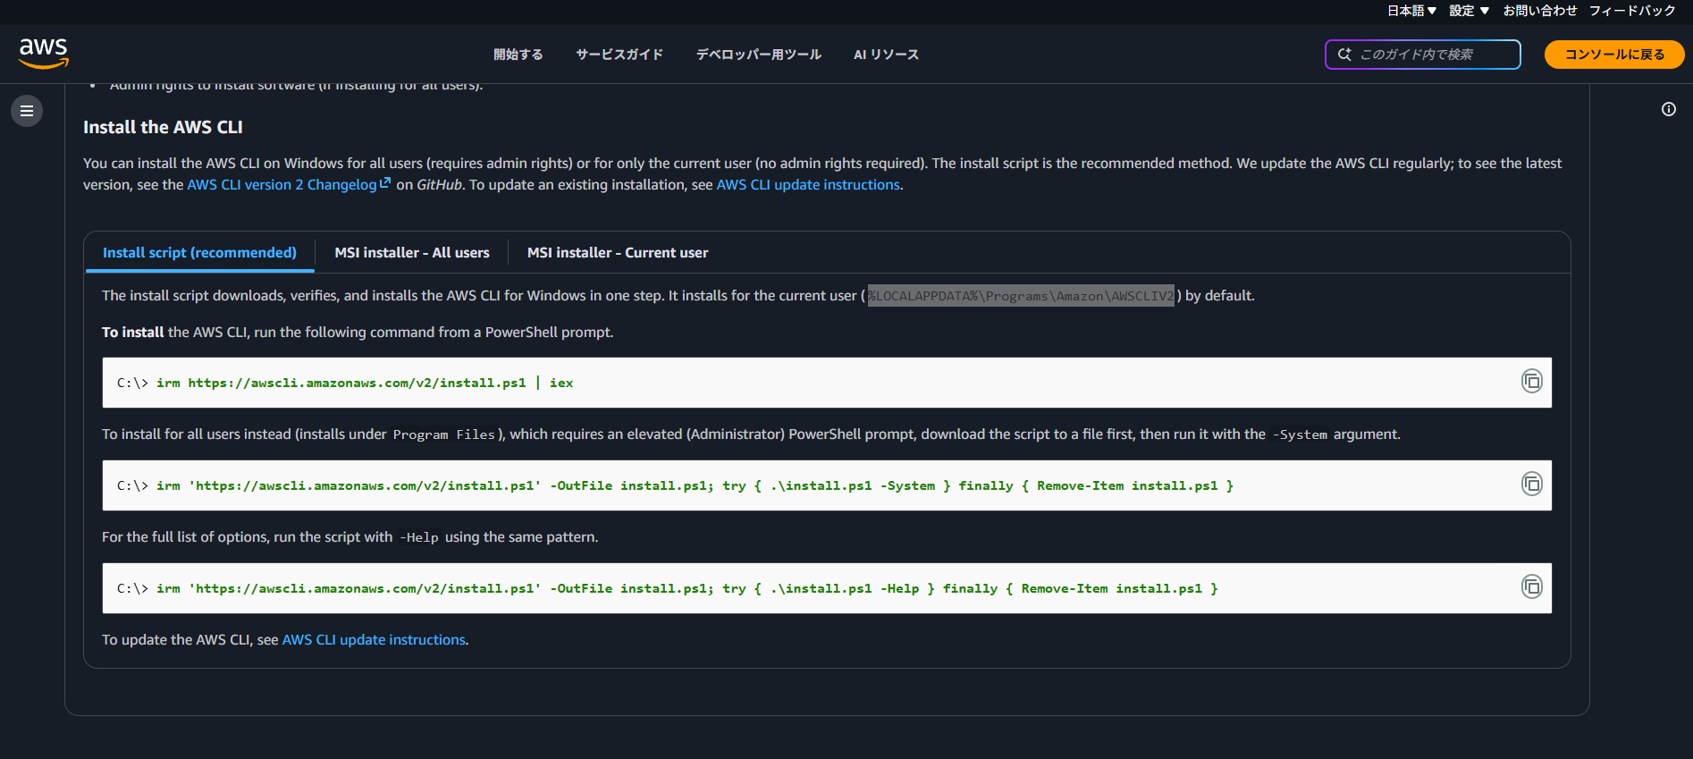Screen dimensions: 1693x759
Task: Copy the -System install command
Action: 1532,485
